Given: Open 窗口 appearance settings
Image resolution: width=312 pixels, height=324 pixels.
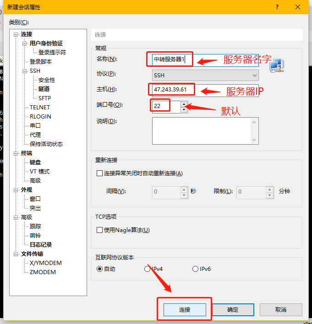Looking at the screenshot, I should pos(35,199).
